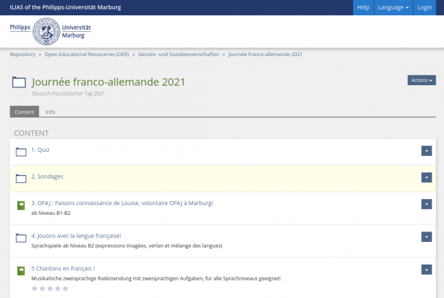Click the folder icon beside Jouons avec la langue
Image resolution: width=444 pixels, height=298 pixels.
[x=21, y=238]
